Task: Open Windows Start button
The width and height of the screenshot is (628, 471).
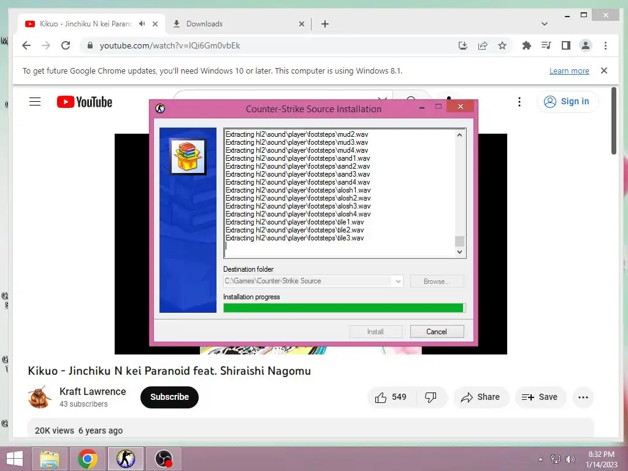Action: 15,459
